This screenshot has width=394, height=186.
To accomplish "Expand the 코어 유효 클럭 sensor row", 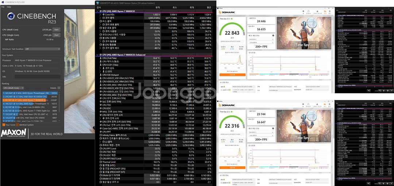I will pos(100,25).
